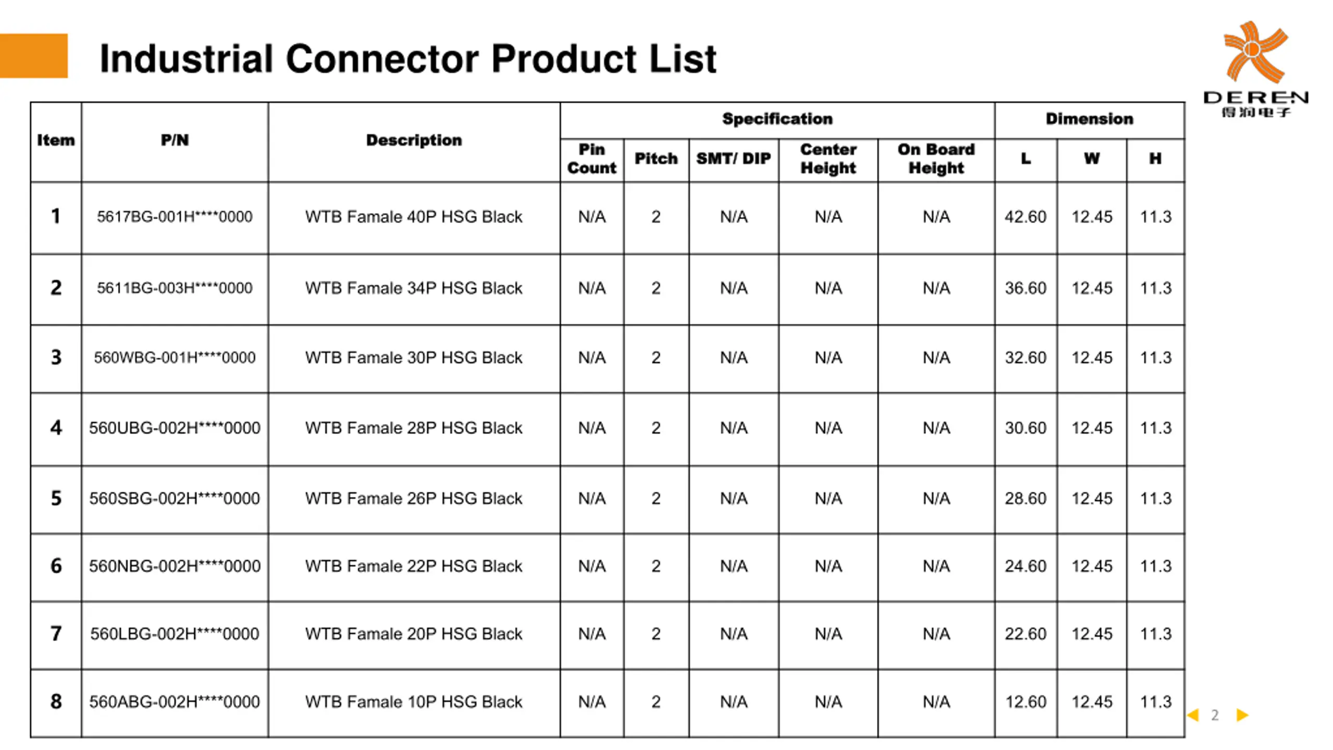Advance with the next slide arrow
This screenshot has width=1333, height=750.
pos(1242,715)
